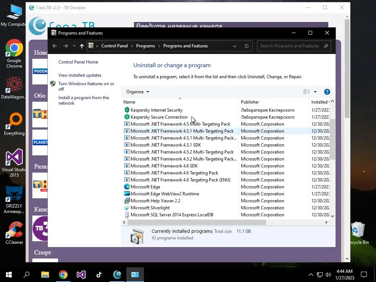Switch to Chrome in taskbar
The height and width of the screenshot is (282, 376).
63,275
